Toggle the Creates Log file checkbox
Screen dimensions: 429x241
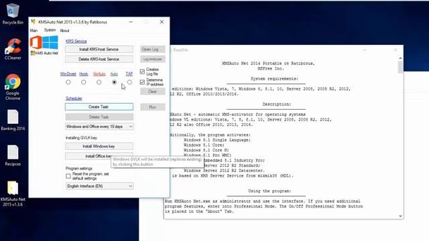click(142, 72)
